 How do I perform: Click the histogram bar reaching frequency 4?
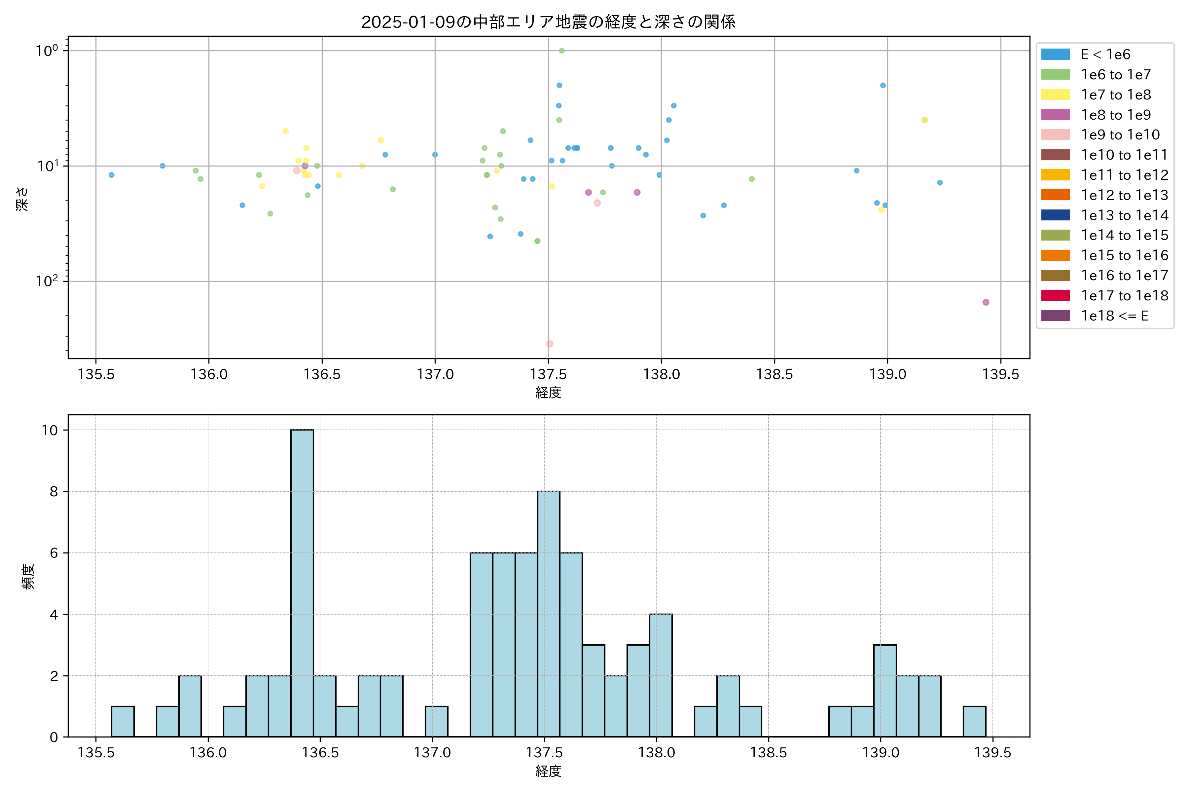661,675
